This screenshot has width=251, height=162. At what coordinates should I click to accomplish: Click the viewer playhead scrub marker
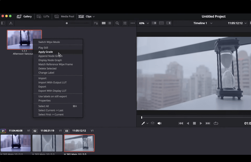click(x=142, y=118)
